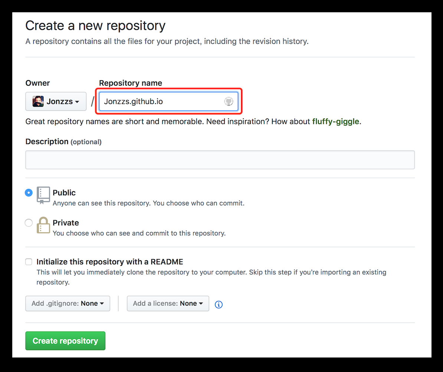The width and height of the screenshot is (443, 372).
Task: Click the lock icon beside Private
Action: [x=43, y=225]
